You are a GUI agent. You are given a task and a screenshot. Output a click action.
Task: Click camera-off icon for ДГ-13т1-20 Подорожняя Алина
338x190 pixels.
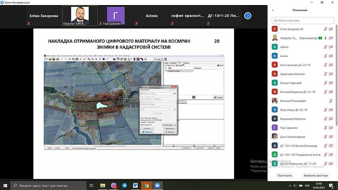click(x=331, y=155)
